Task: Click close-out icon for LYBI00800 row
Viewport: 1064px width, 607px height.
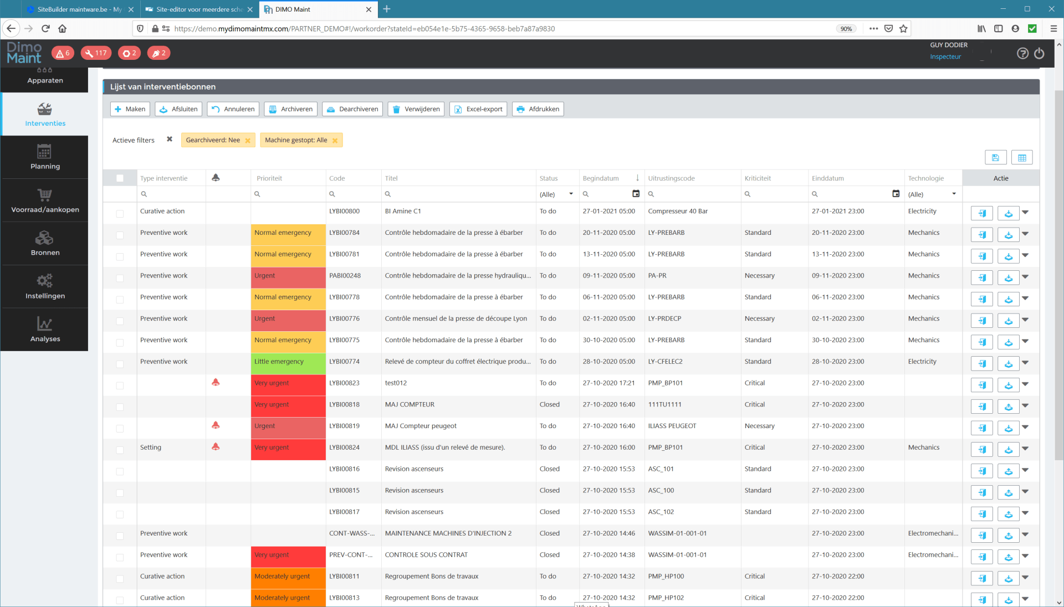Action: pyautogui.click(x=1009, y=213)
